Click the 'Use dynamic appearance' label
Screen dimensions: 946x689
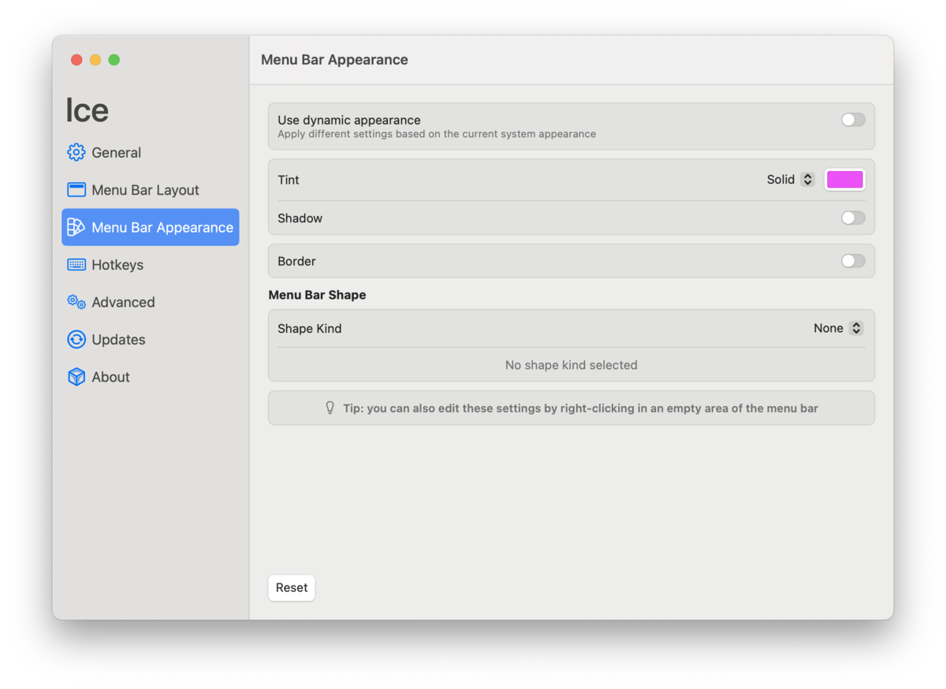point(349,120)
